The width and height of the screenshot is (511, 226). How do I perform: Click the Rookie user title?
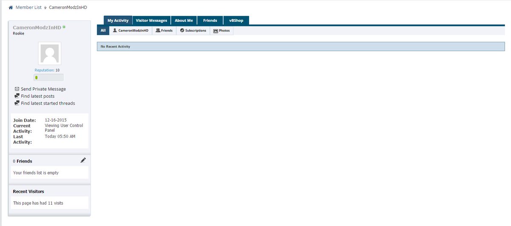19,33
